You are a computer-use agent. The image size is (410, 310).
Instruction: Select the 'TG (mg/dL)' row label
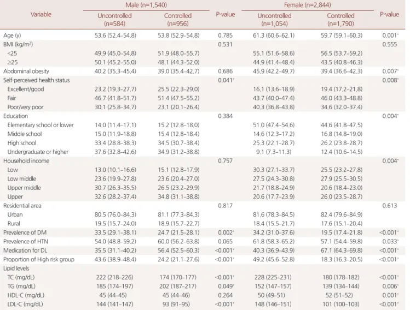[21, 287]
